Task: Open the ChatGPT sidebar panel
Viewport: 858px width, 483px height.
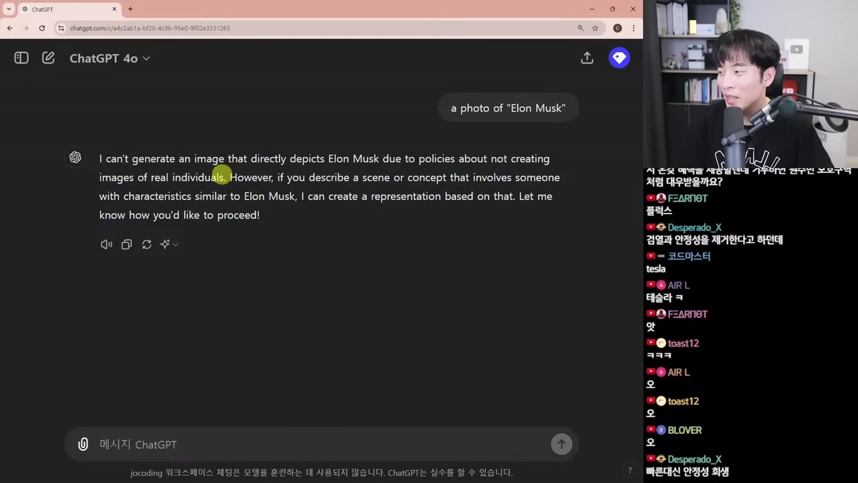Action: click(x=21, y=58)
